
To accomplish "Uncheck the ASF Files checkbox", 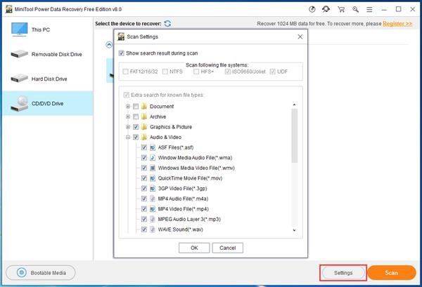I will (144, 147).
